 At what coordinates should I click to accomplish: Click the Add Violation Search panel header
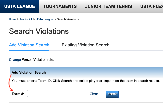coord(29,72)
